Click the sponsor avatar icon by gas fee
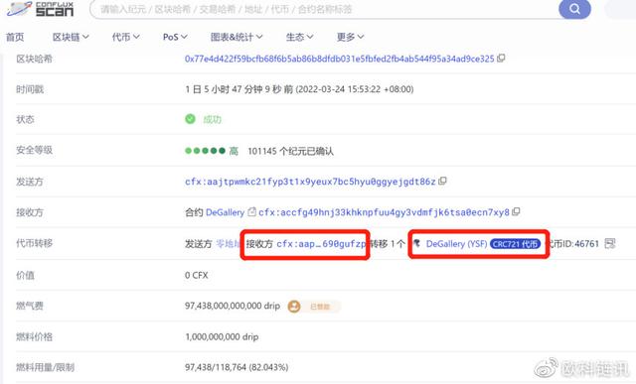The height and width of the screenshot is (384, 636). pos(294,307)
